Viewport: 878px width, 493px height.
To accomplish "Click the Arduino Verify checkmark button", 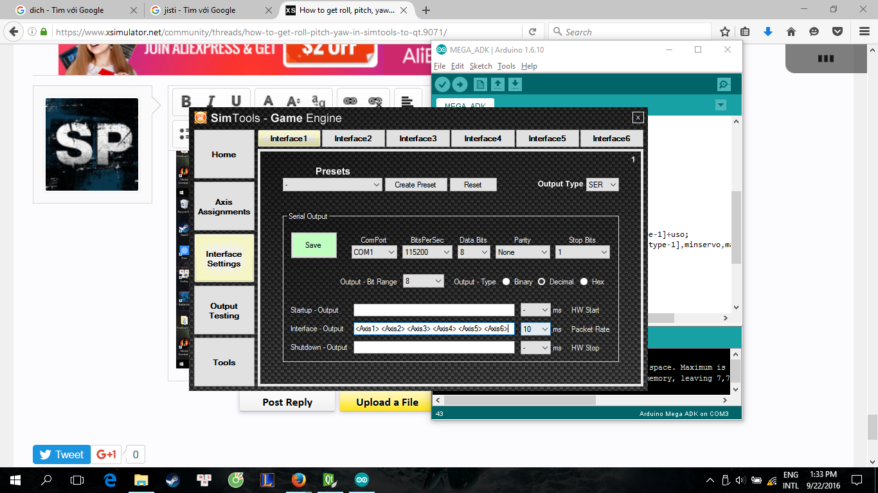I will [x=442, y=84].
